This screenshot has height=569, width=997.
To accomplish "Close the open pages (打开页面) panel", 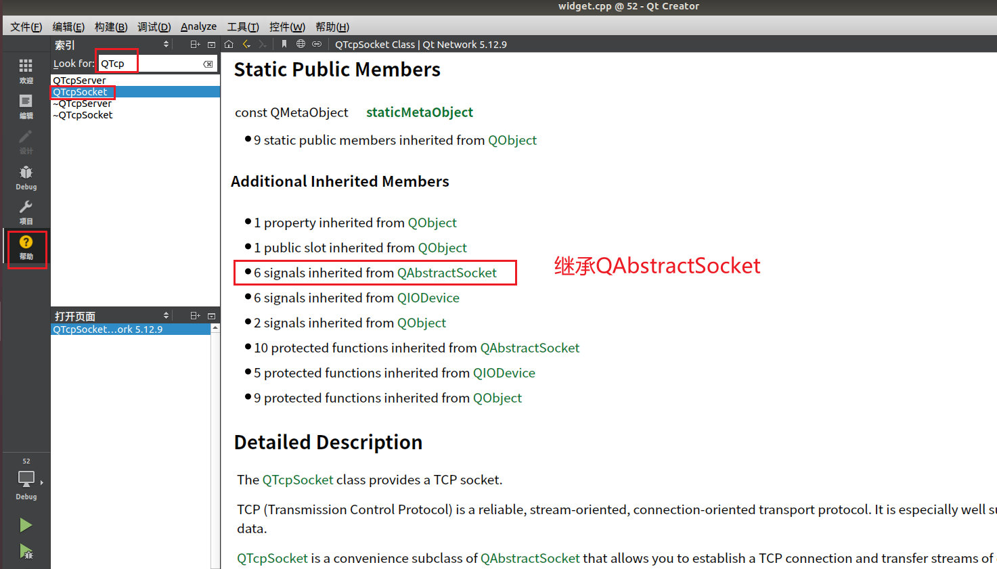I will click(x=211, y=316).
